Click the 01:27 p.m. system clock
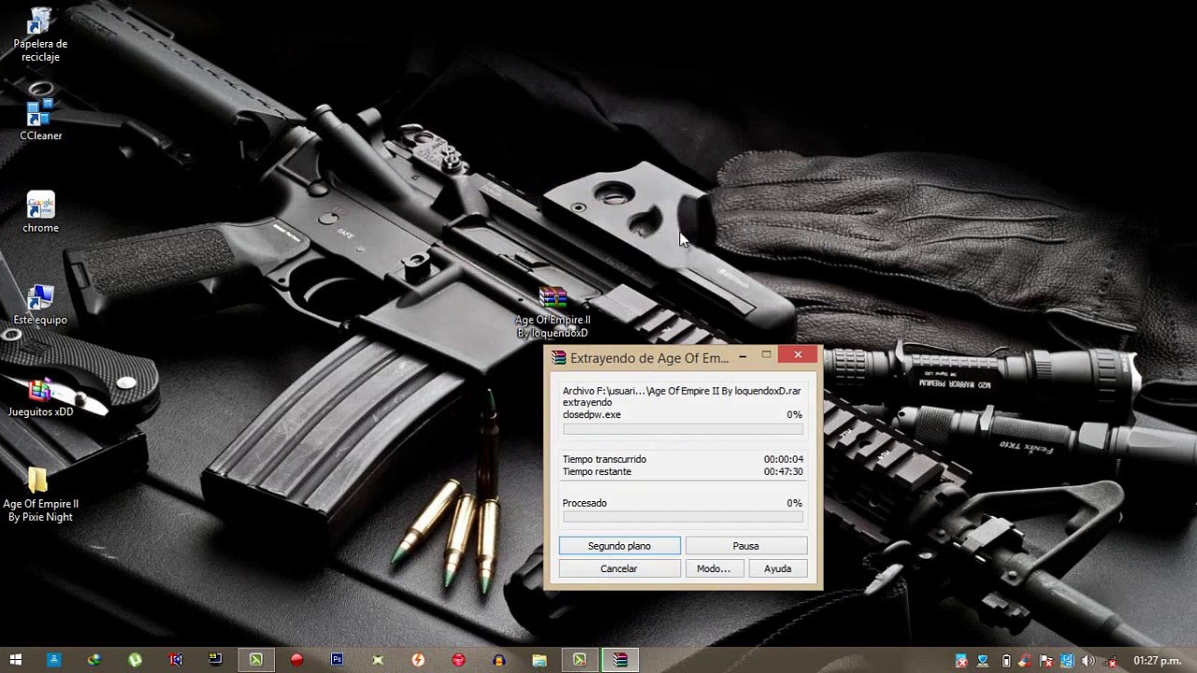Image resolution: width=1197 pixels, height=673 pixels. tap(1157, 661)
